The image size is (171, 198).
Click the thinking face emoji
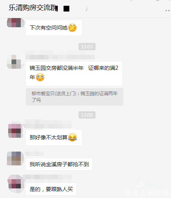click(72, 28)
